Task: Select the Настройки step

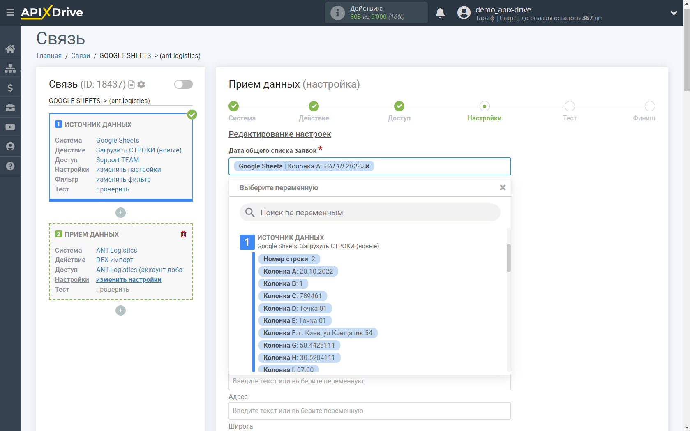Action: pos(484,106)
